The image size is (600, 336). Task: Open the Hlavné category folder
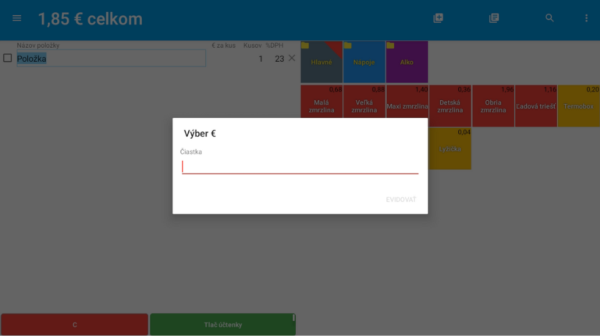pos(321,62)
